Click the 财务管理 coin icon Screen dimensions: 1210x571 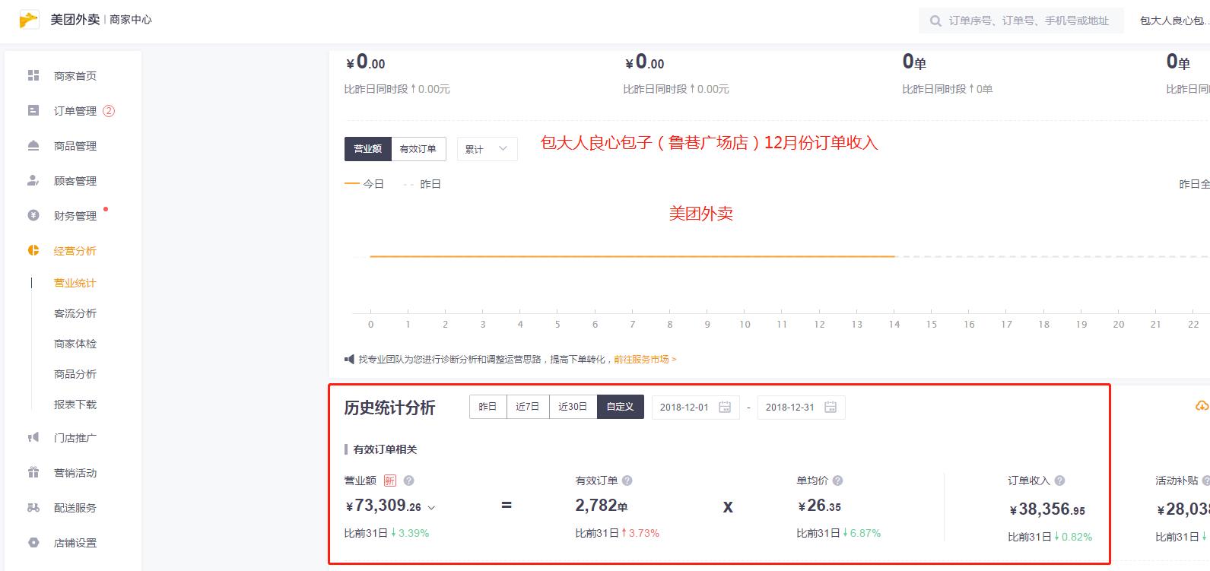(33, 215)
